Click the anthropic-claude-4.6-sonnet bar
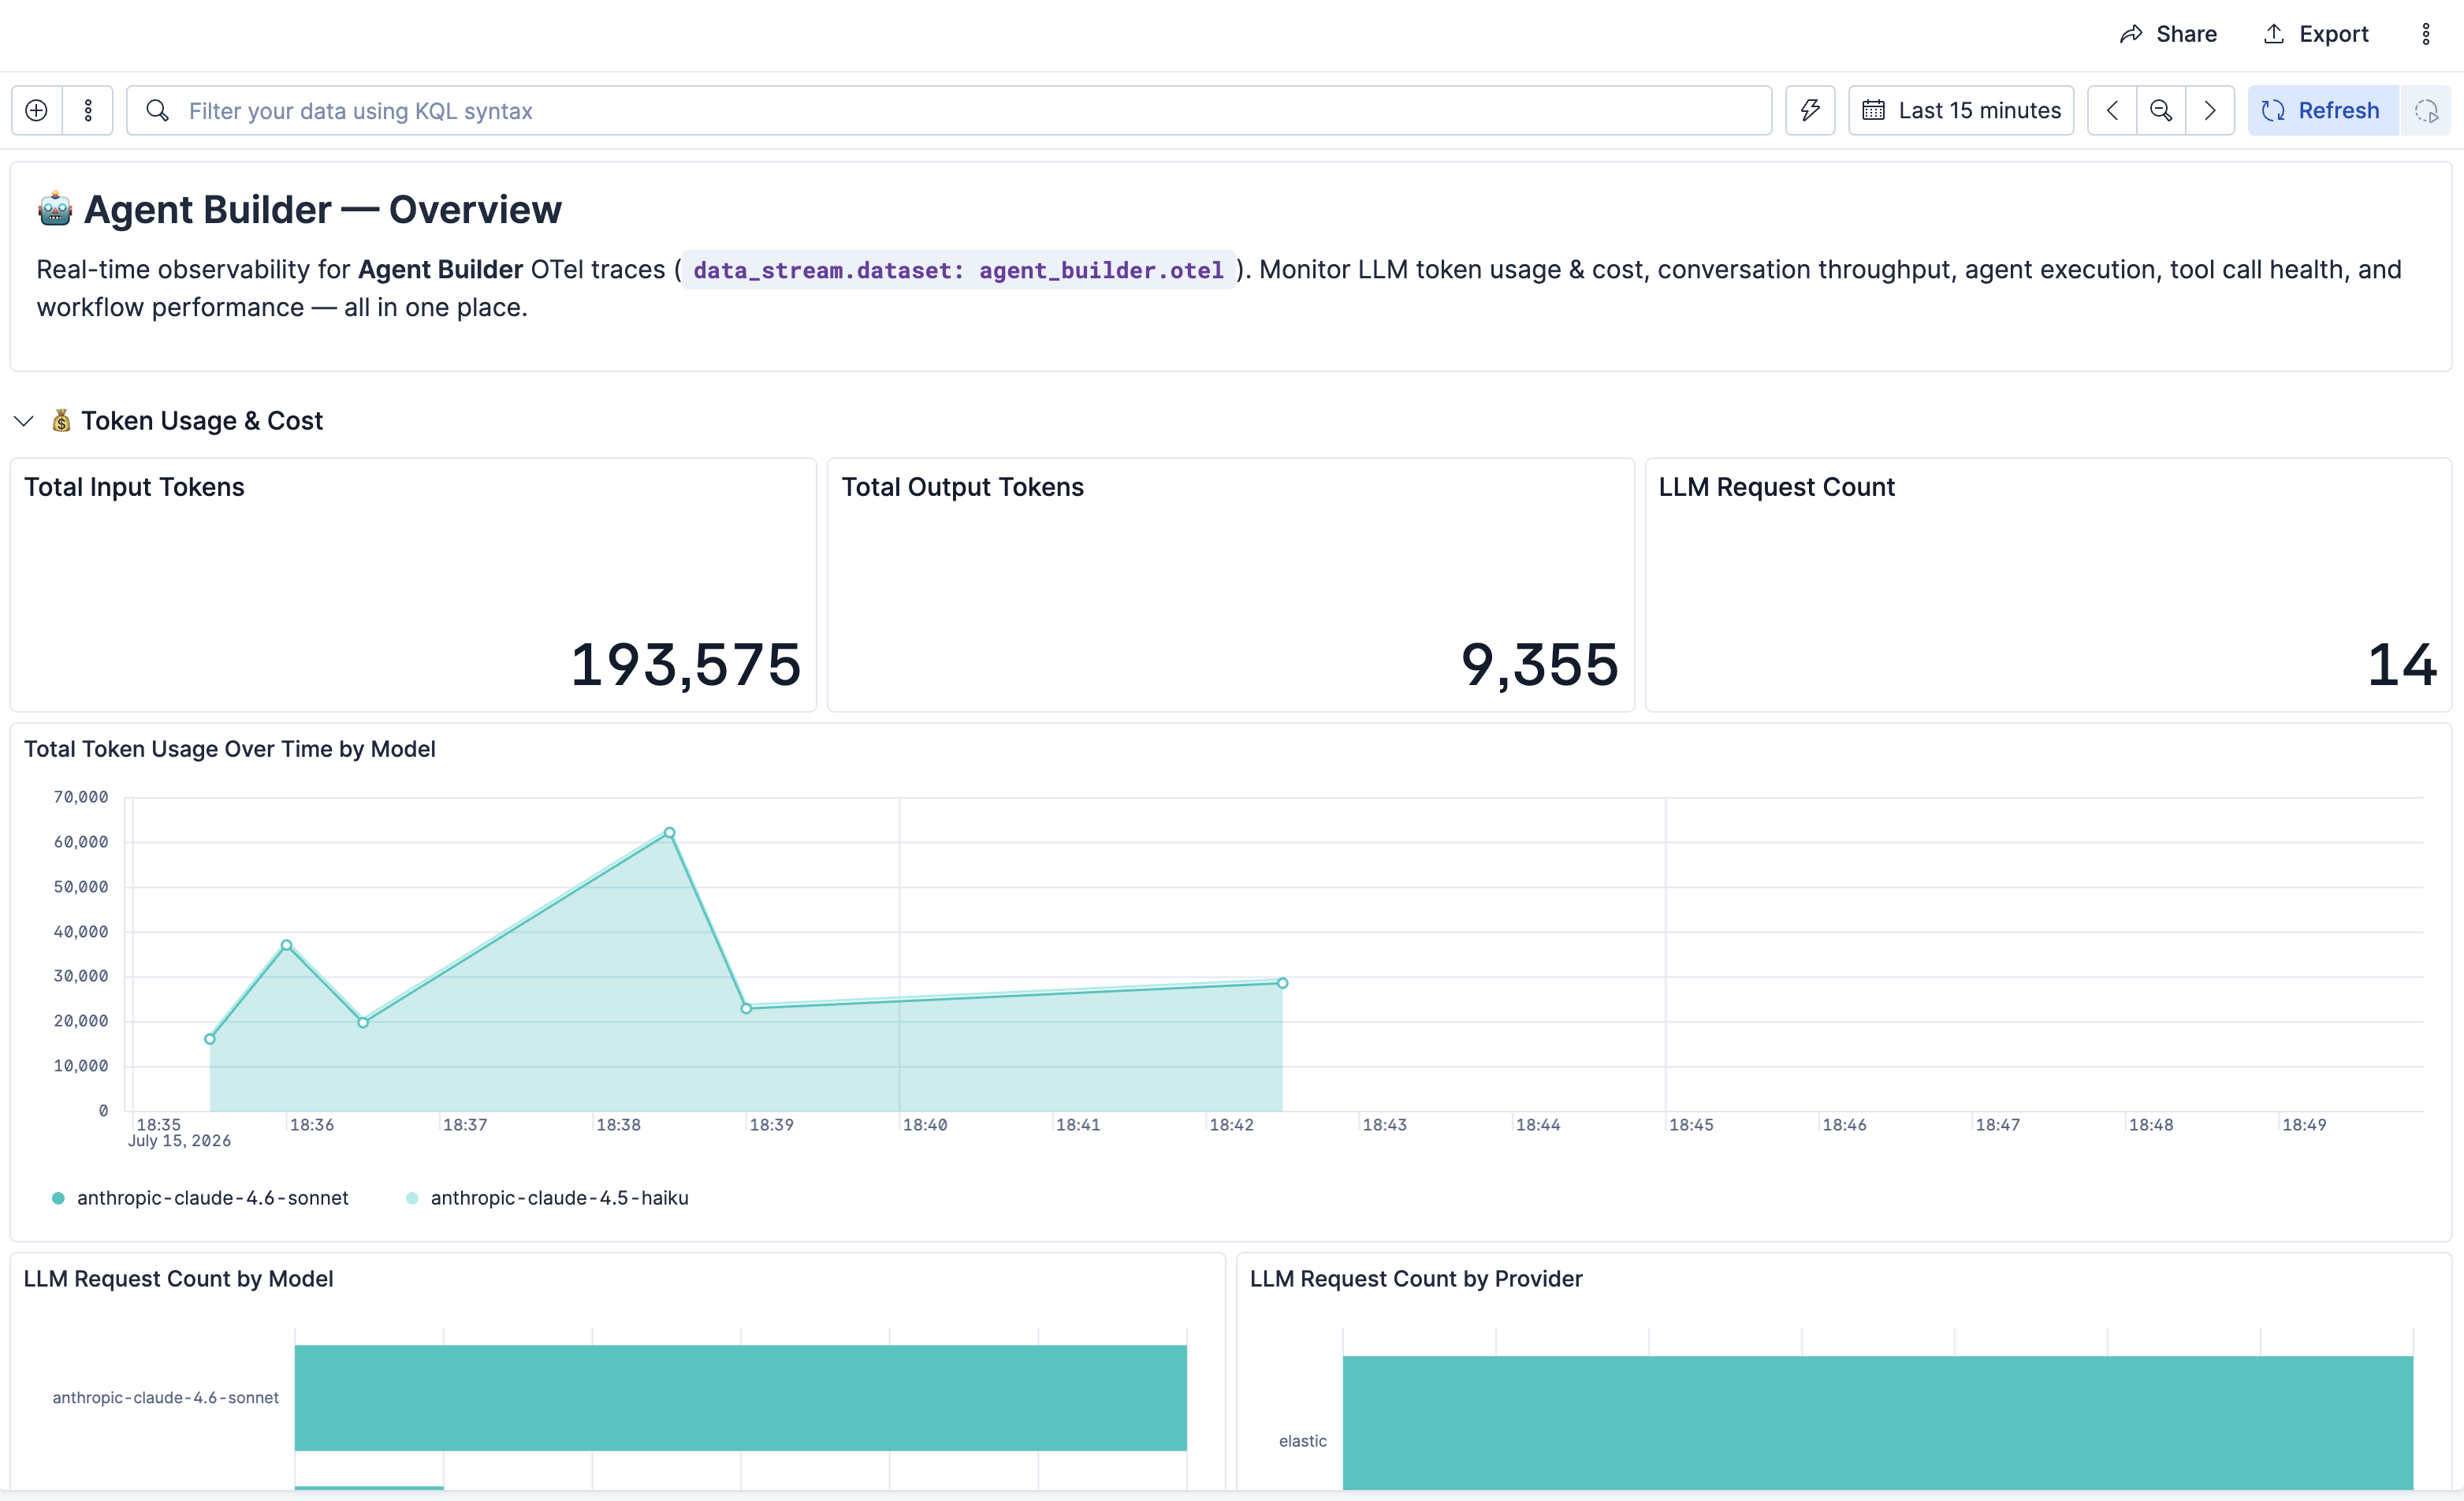 pyautogui.click(x=740, y=1398)
